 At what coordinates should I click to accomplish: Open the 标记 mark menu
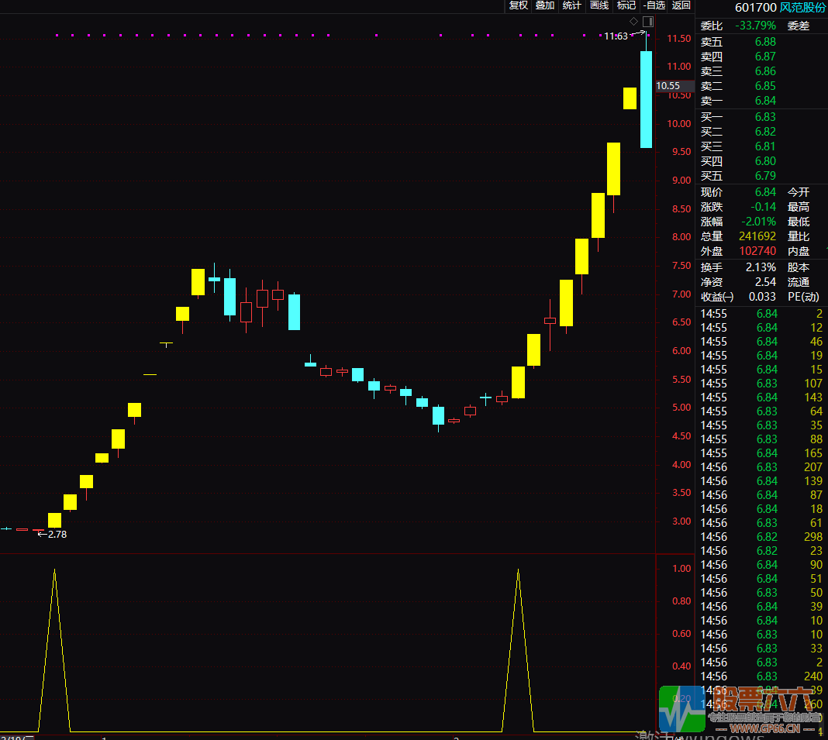pos(626,5)
